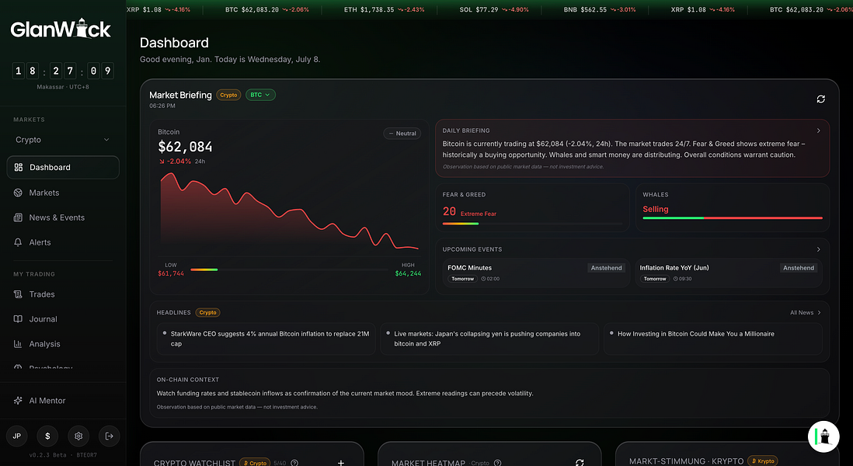Click the GlanWick lighthouse logo
The image size is (853, 466).
[61, 28]
